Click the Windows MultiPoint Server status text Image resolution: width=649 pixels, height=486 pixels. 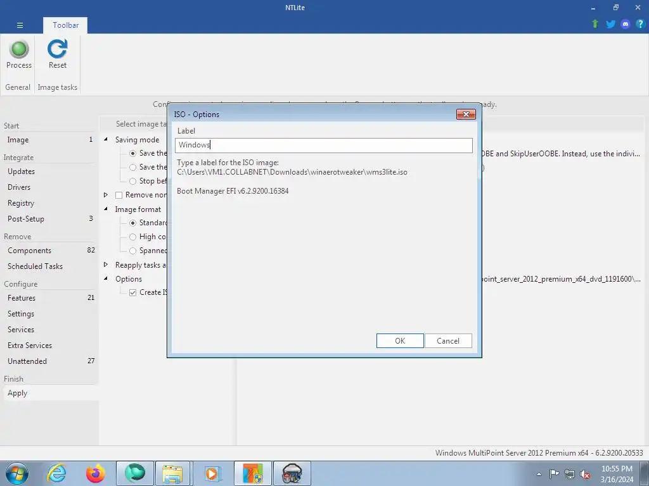coord(539,453)
